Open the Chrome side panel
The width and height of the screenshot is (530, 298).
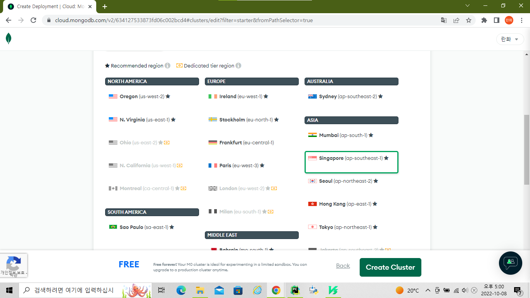click(496, 20)
